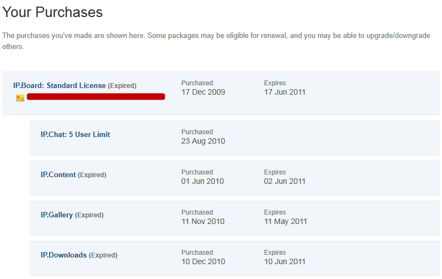Click the (Expired) label beside IP.Content
Image resolution: width=442 pixels, height=279 pixels.
(x=92, y=175)
